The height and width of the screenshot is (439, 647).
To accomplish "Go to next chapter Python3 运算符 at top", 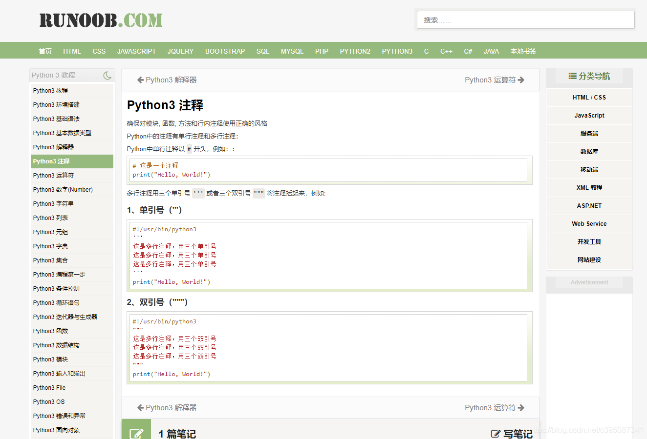I will [x=495, y=80].
